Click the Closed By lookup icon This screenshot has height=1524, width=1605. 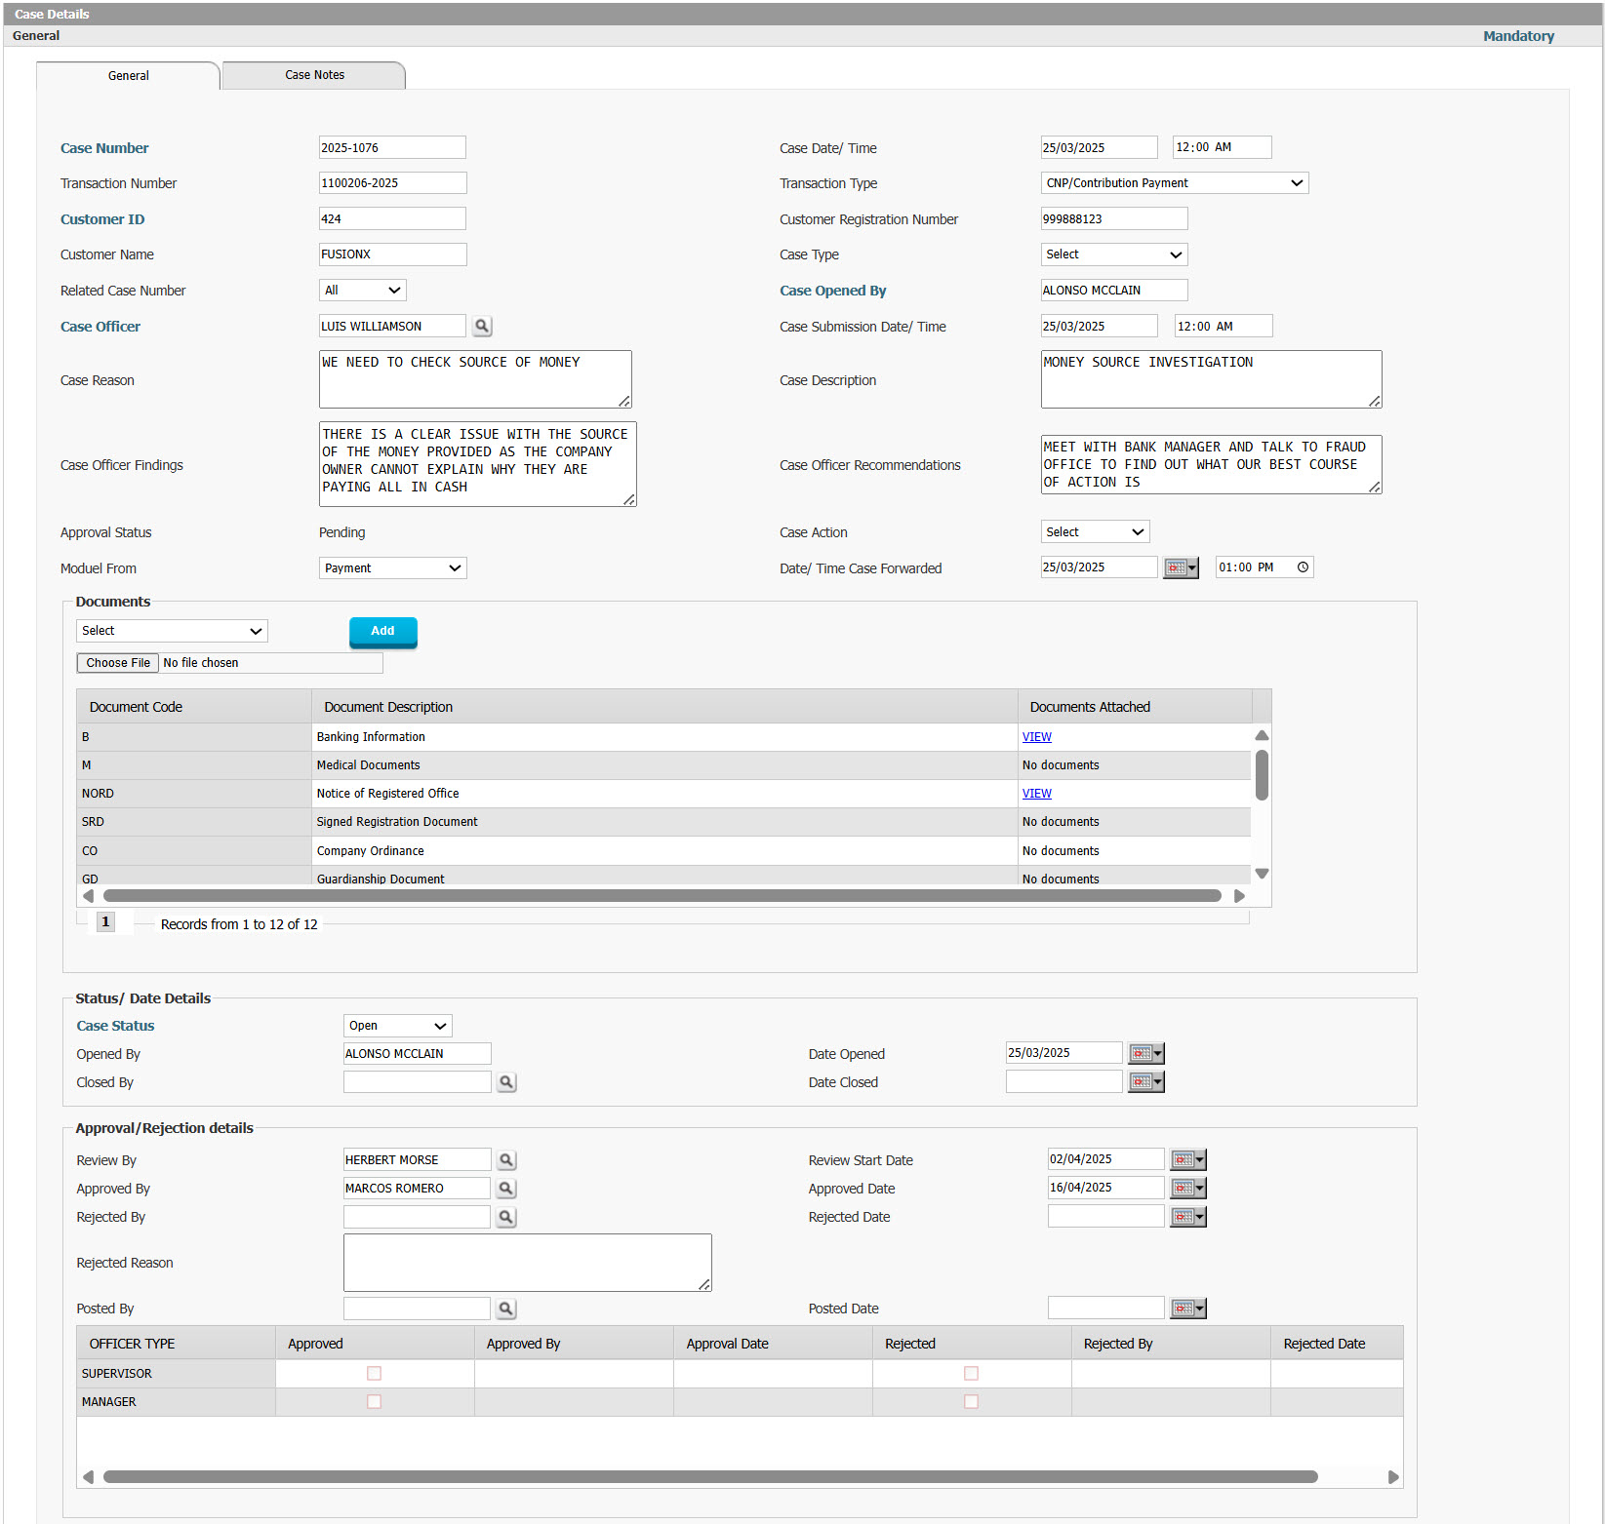[x=506, y=1082]
